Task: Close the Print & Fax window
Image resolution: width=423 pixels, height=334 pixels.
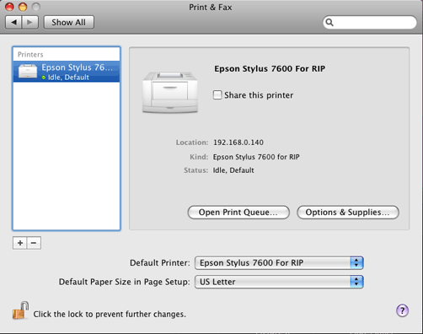Action: (x=9, y=7)
